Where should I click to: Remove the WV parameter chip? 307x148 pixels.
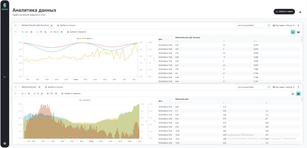click(x=56, y=94)
